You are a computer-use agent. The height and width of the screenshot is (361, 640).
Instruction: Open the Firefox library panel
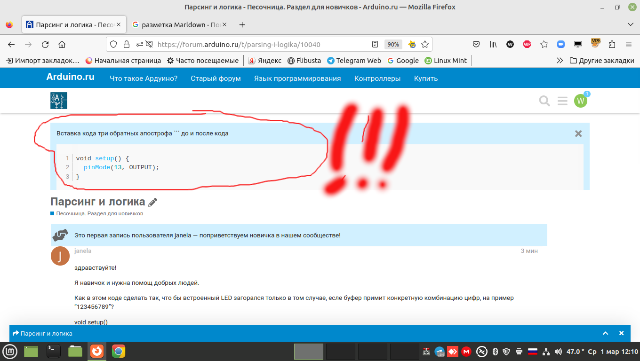pos(493,44)
